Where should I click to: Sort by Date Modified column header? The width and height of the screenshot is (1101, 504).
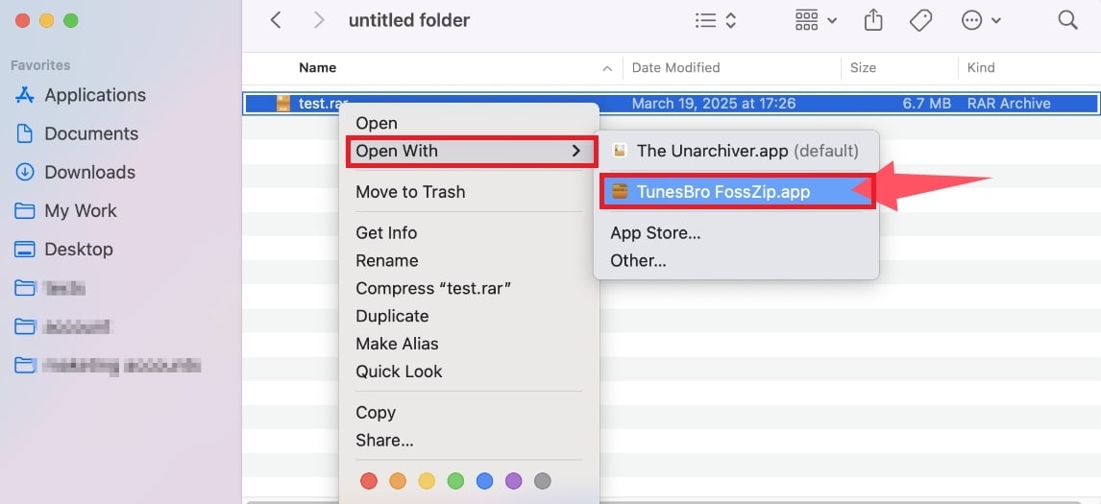675,68
